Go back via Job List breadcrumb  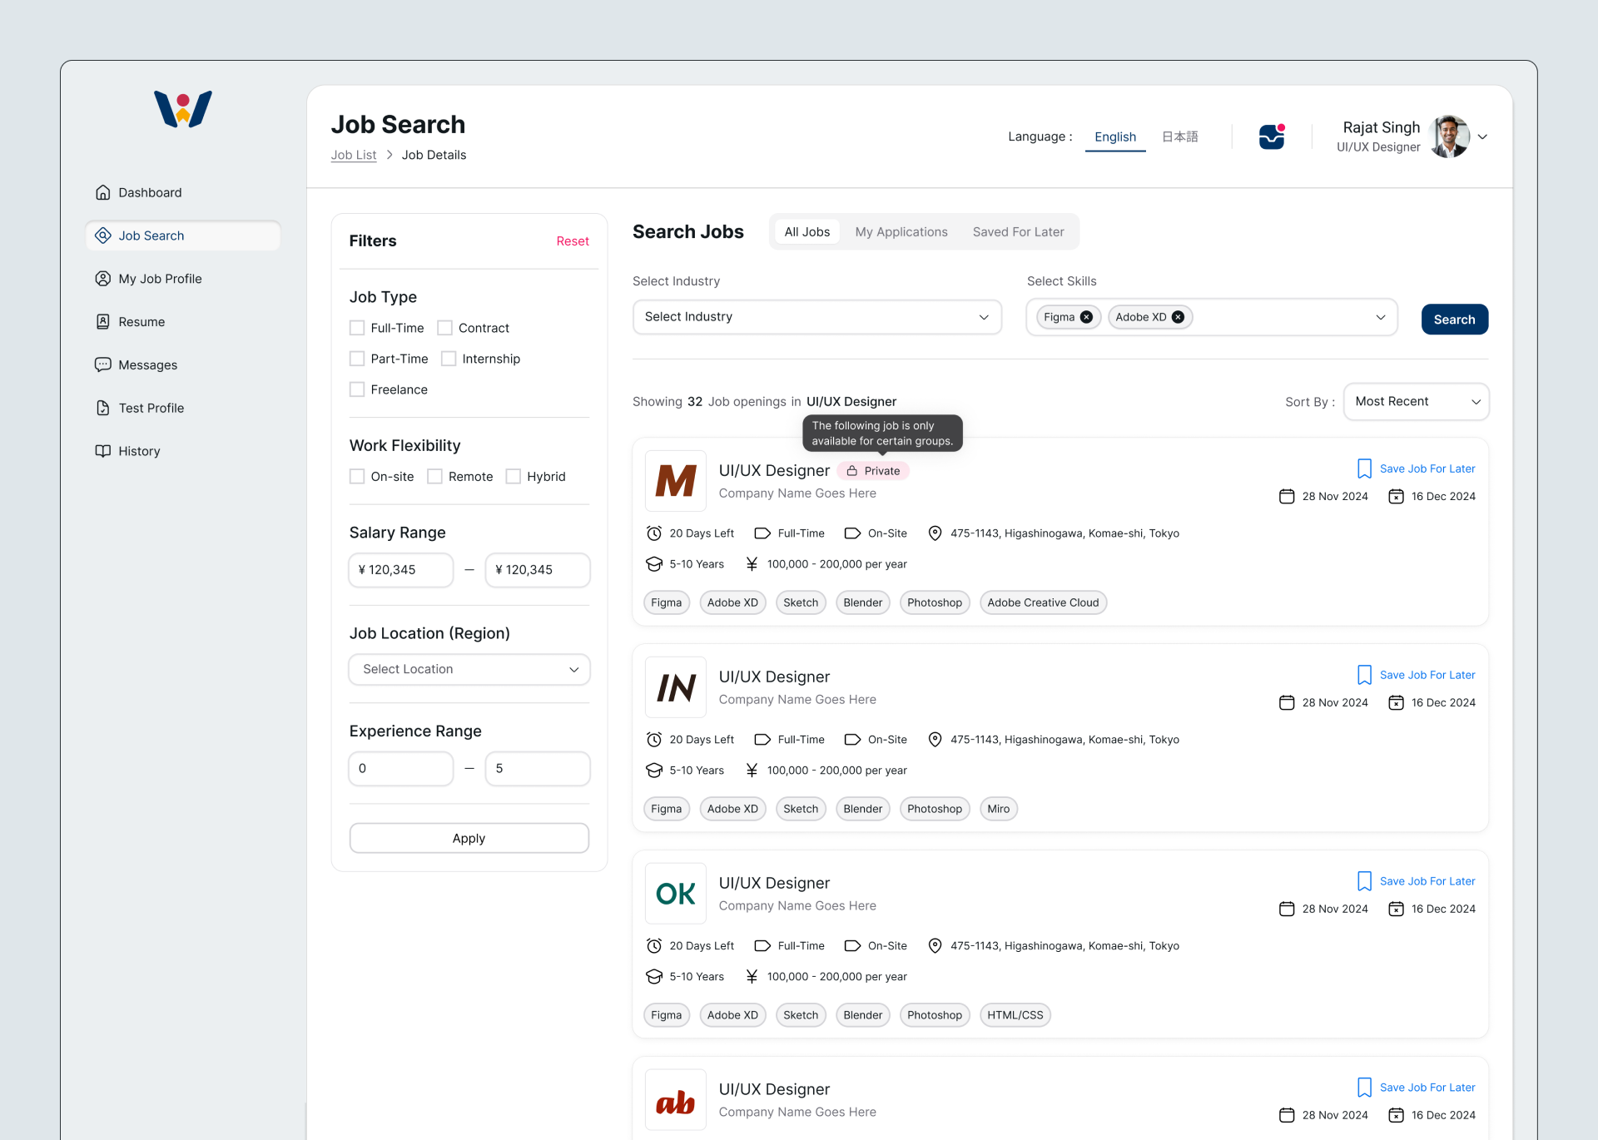(x=354, y=155)
